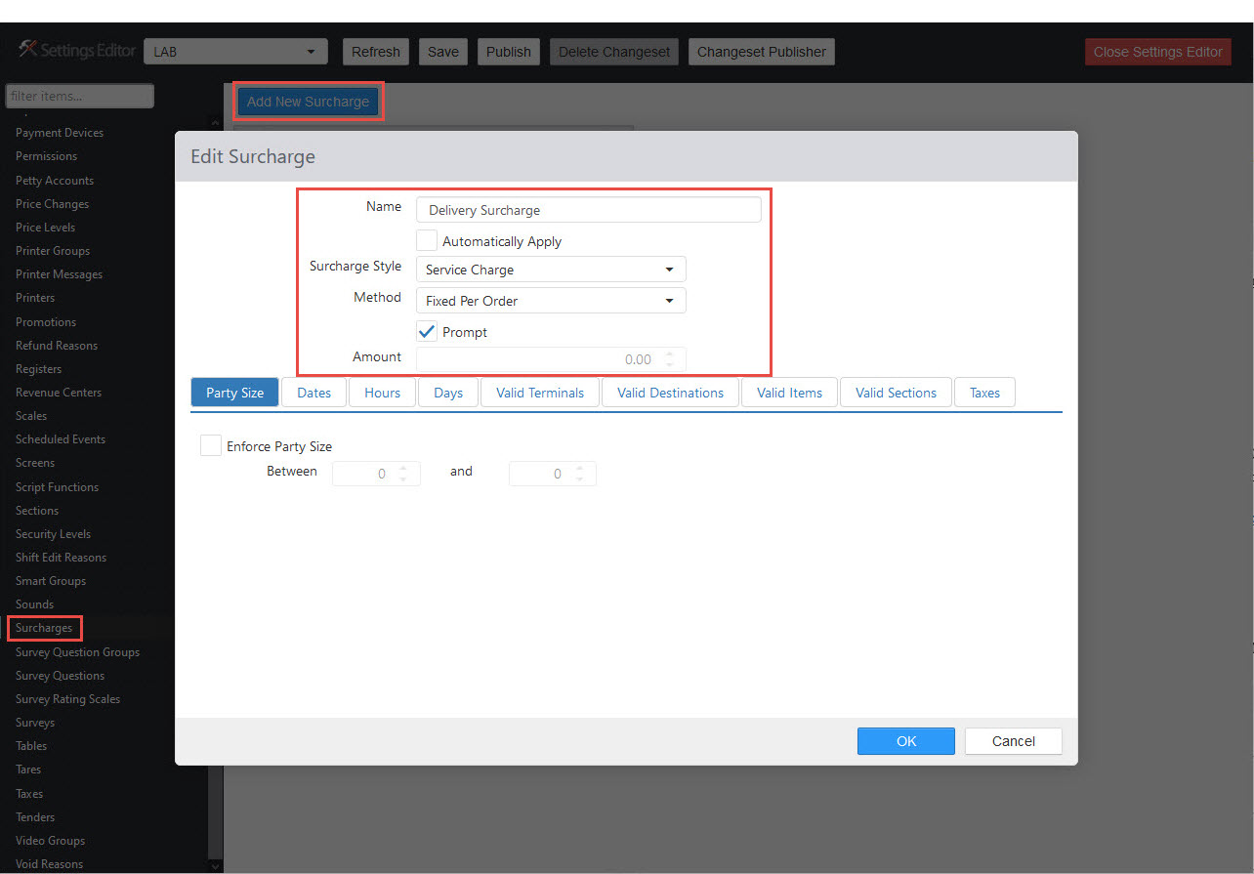Toggle the Automatically Apply checkbox

(x=427, y=240)
